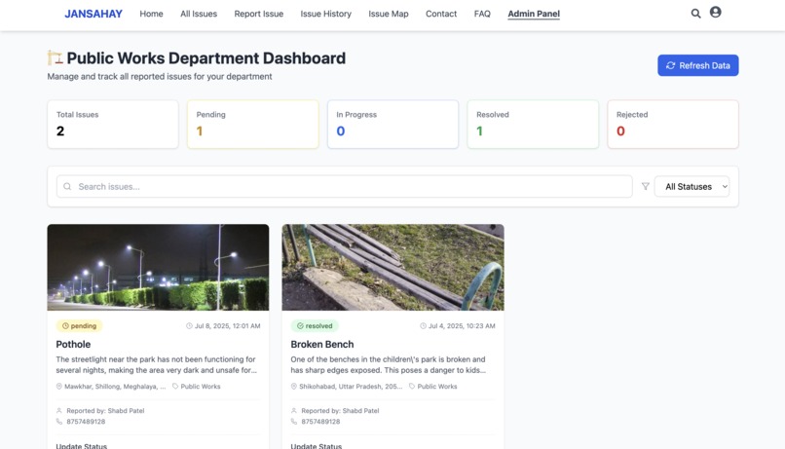Click the crane icon beside dashboard title
Image resolution: width=785 pixels, height=449 pixels.
pos(56,58)
